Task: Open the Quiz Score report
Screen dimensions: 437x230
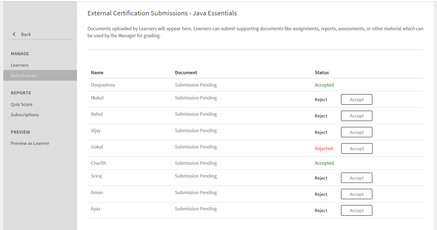Action: 22,104
